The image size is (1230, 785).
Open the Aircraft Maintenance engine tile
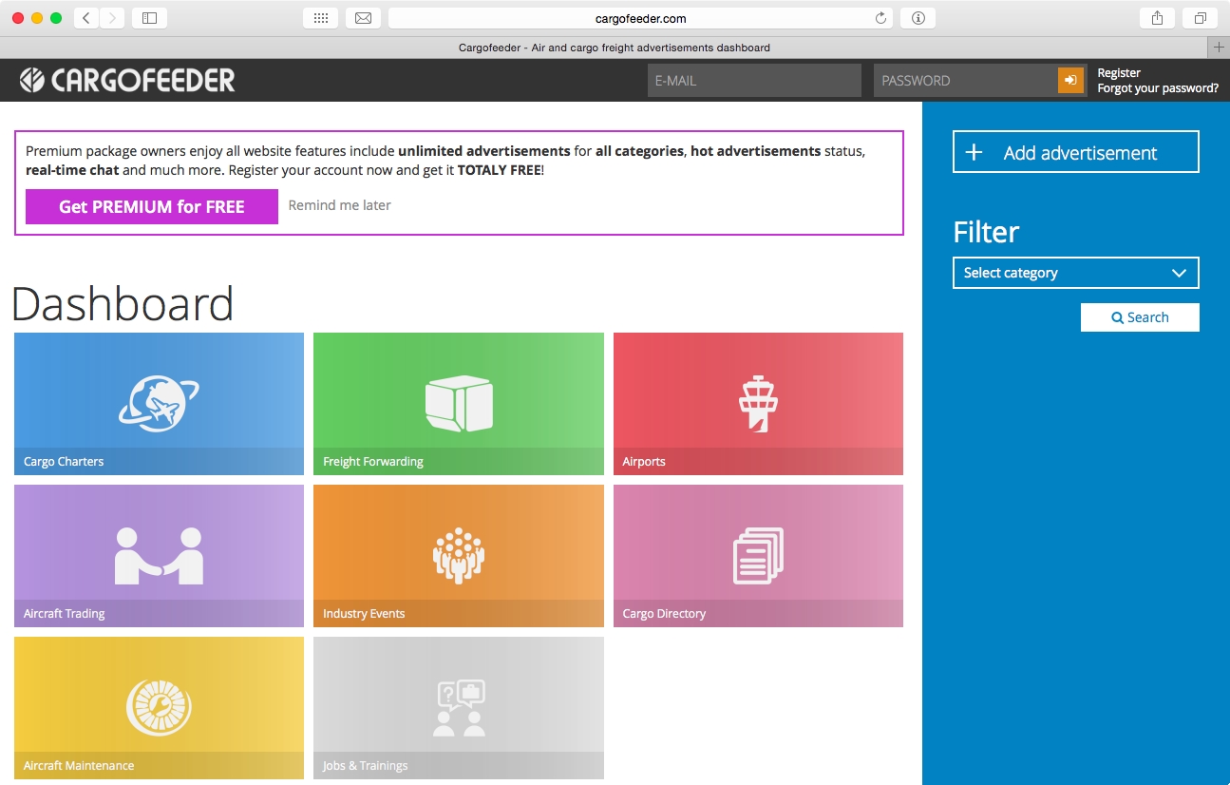coord(159,708)
